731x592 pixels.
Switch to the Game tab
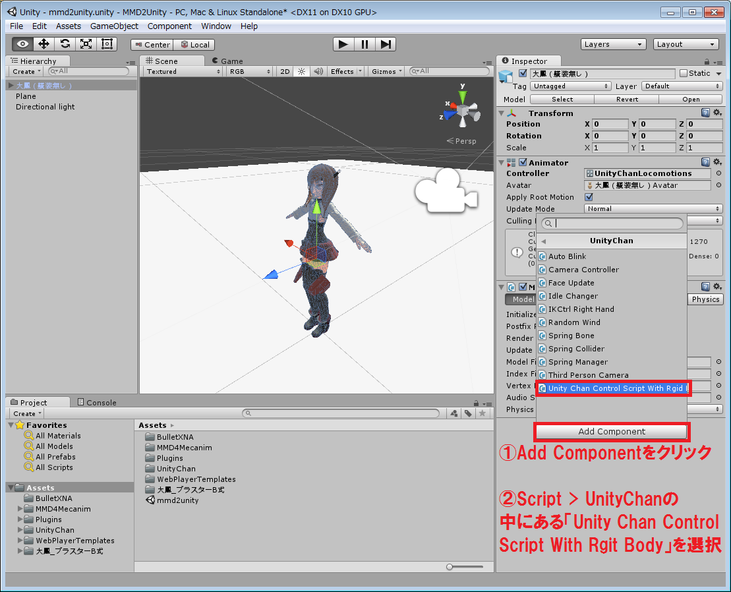[227, 61]
